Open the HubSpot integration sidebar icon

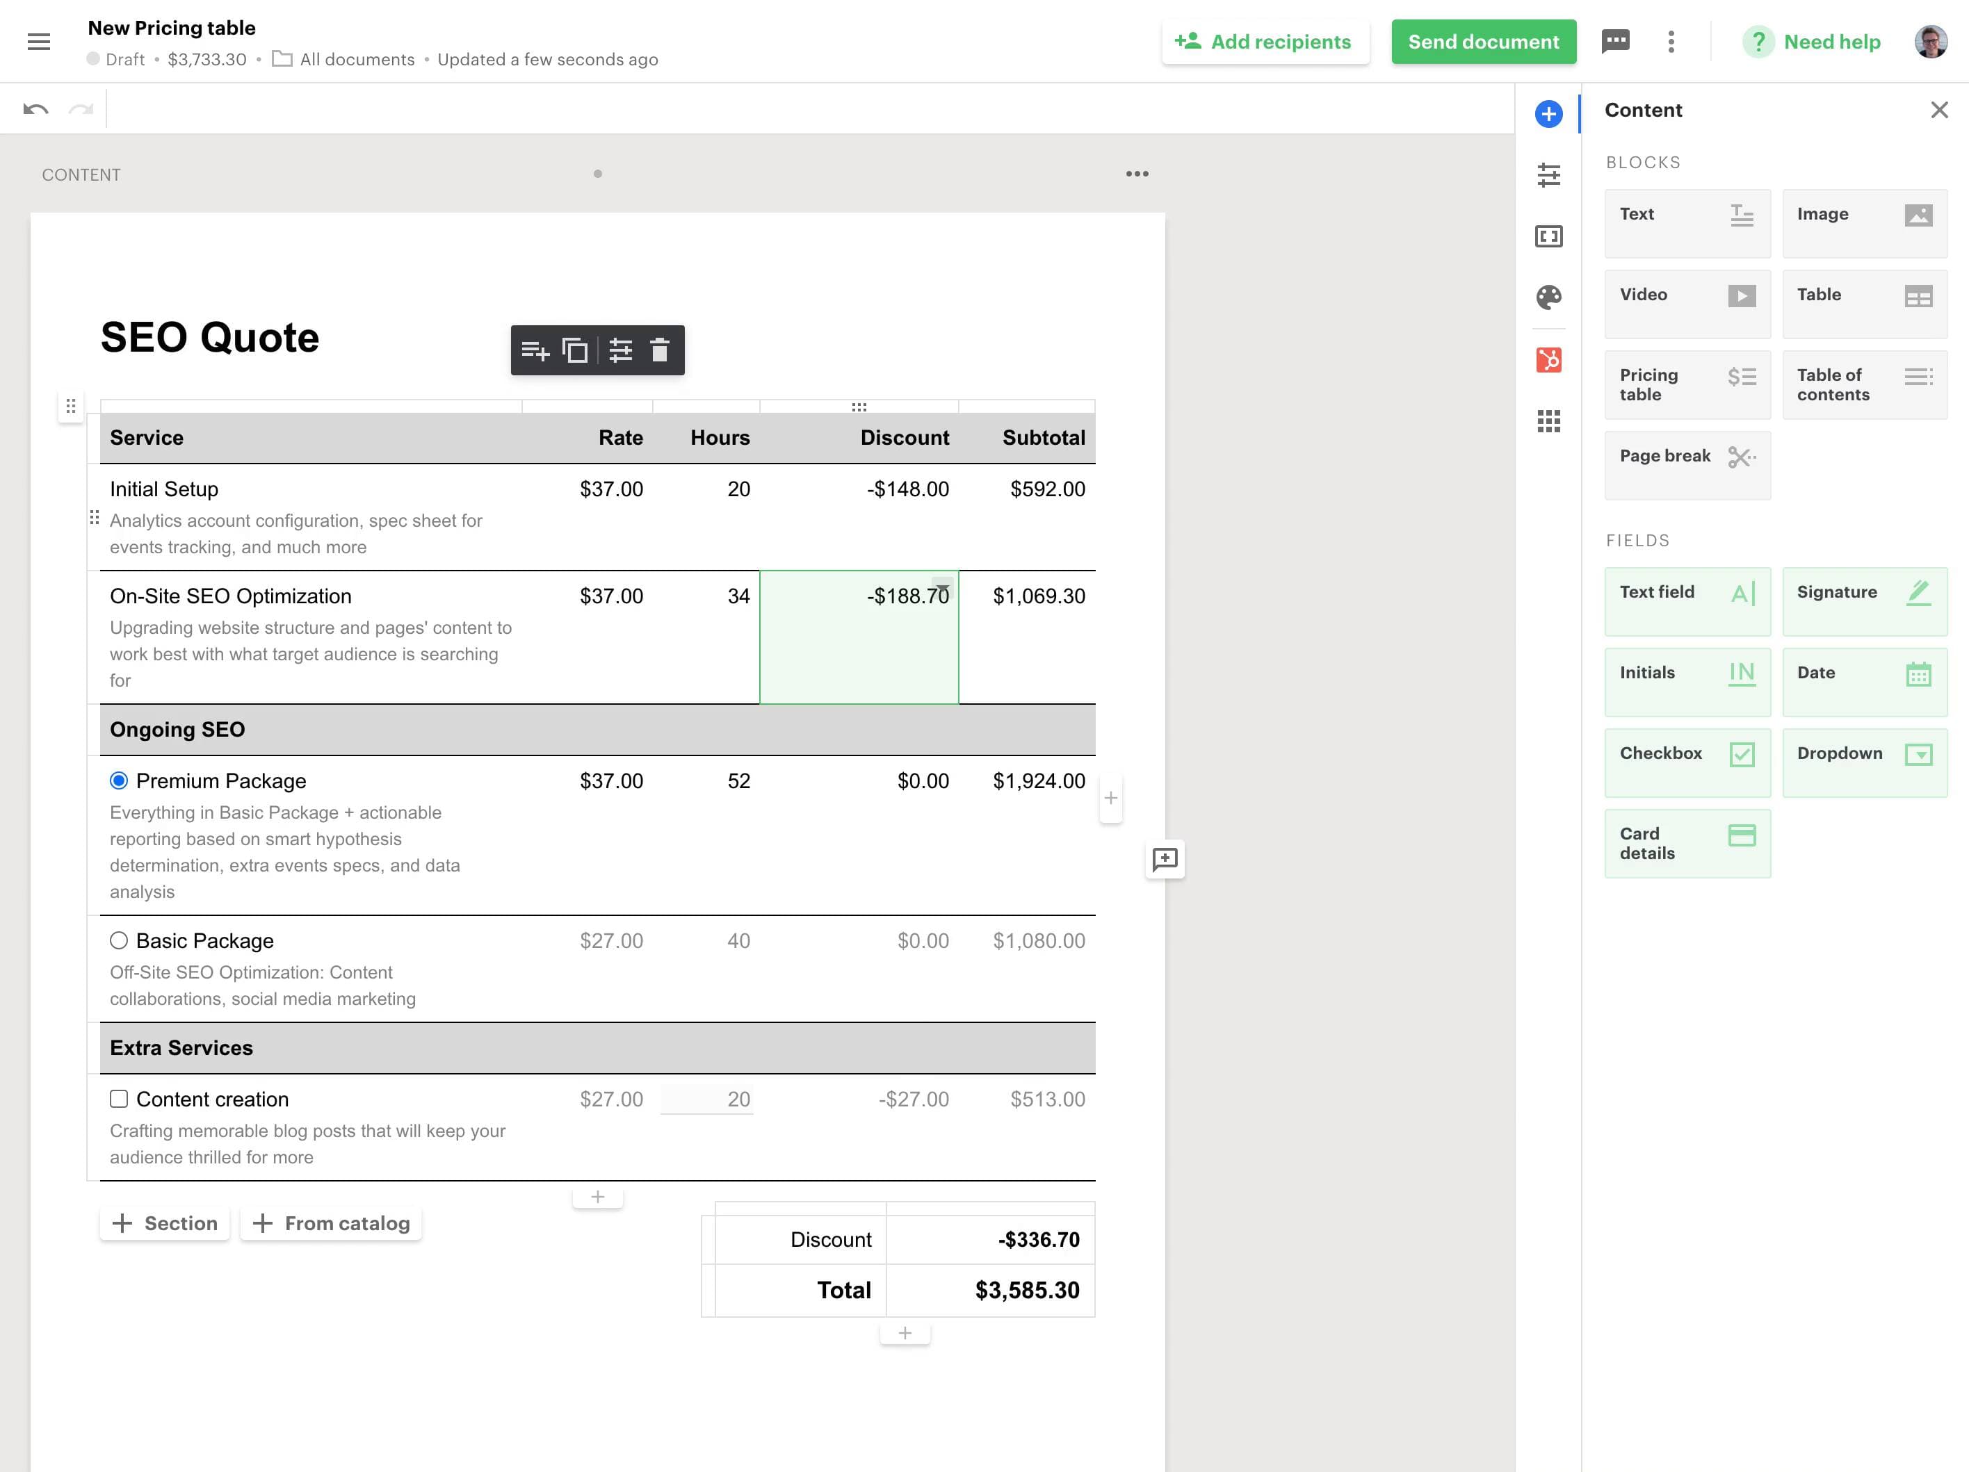tap(1549, 359)
